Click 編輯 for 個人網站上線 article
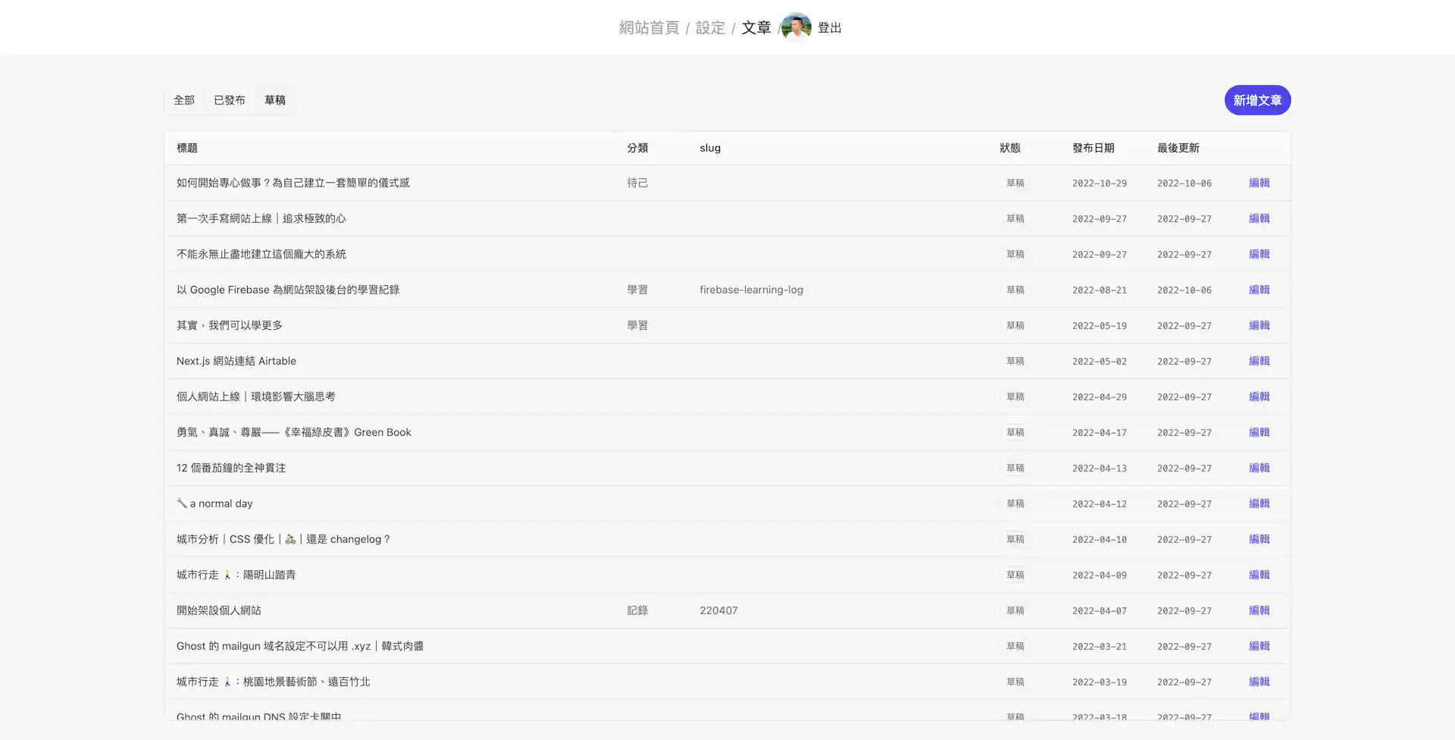Screen dimensions: 1455x740 click(x=1259, y=397)
